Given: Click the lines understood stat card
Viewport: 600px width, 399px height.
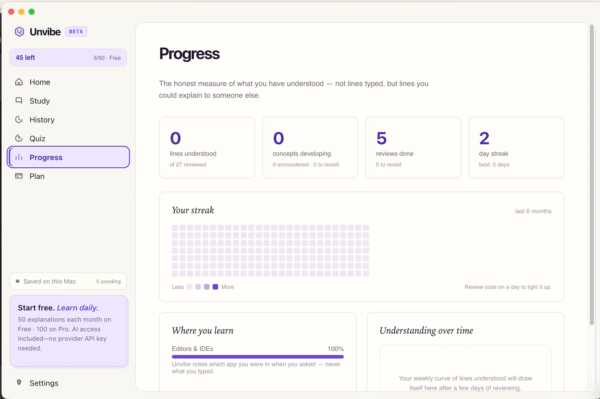Looking at the screenshot, I should [207, 148].
